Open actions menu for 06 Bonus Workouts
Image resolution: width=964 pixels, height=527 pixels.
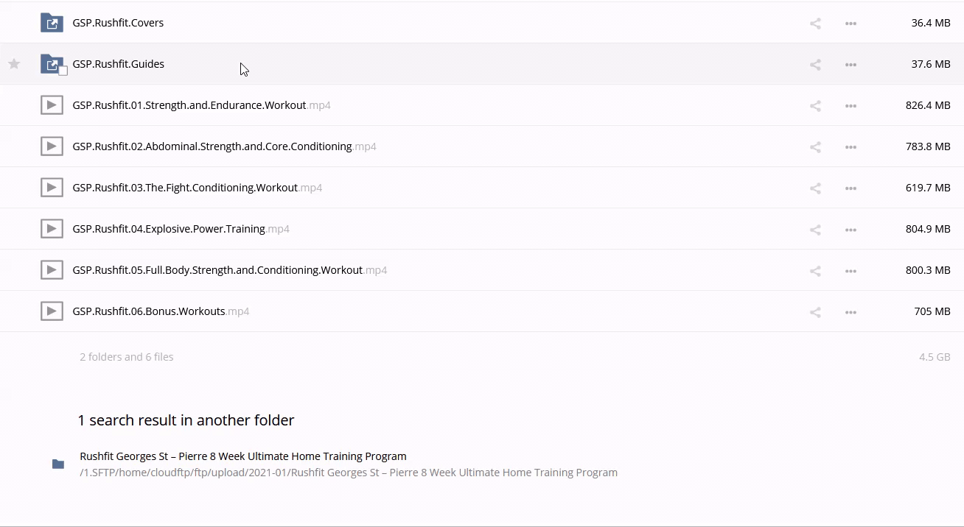[851, 312]
